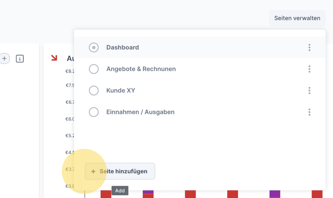Open the Seiten verwalten dropdown
The width and height of the screenshot is (333, 198).
click(x=297, y=18)
